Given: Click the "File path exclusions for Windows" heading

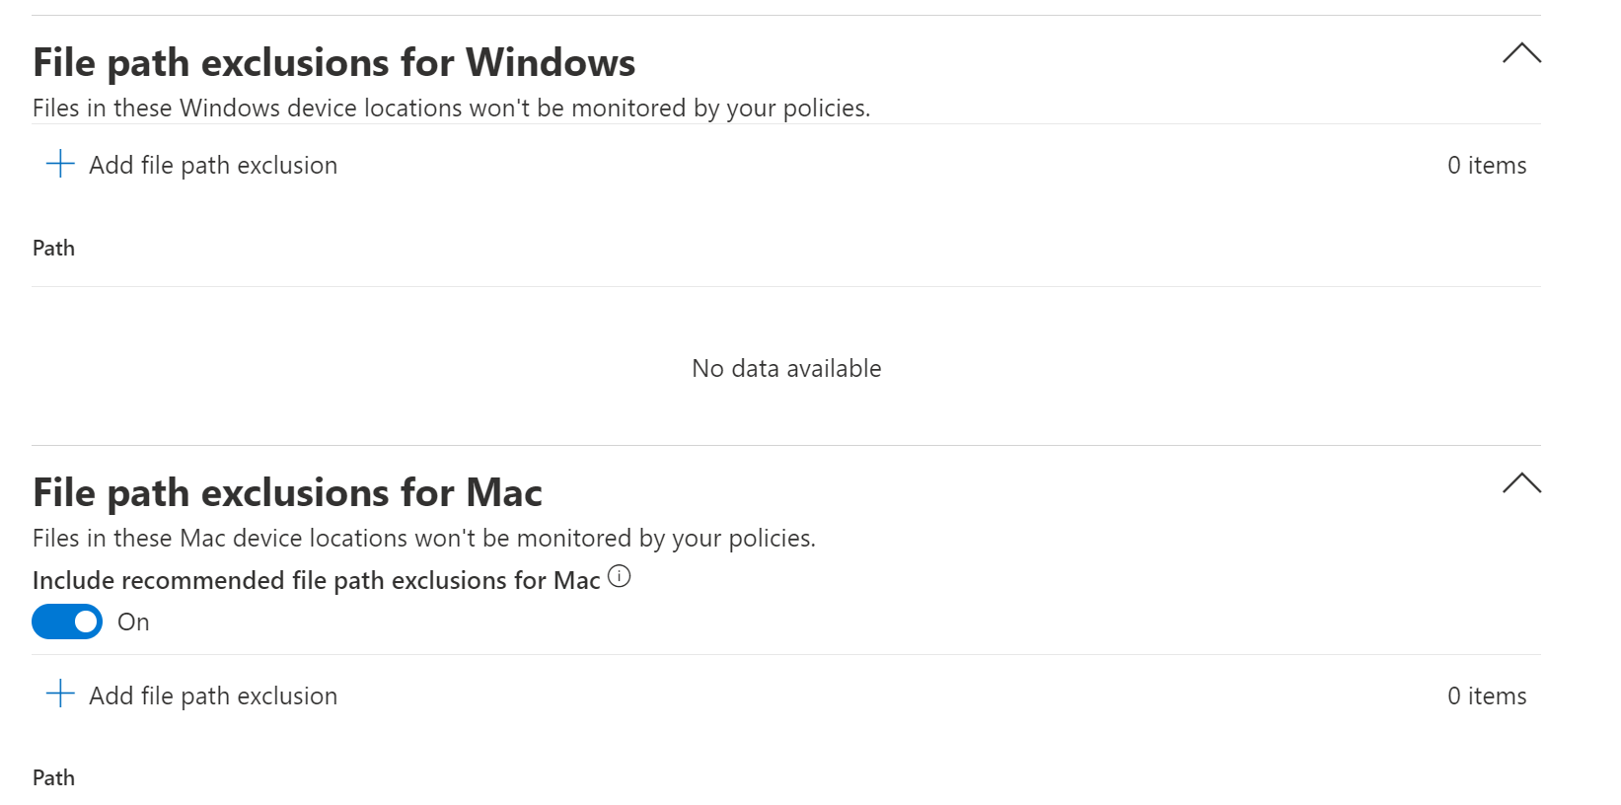Looking at the screenshot, I should pos(333,63).
